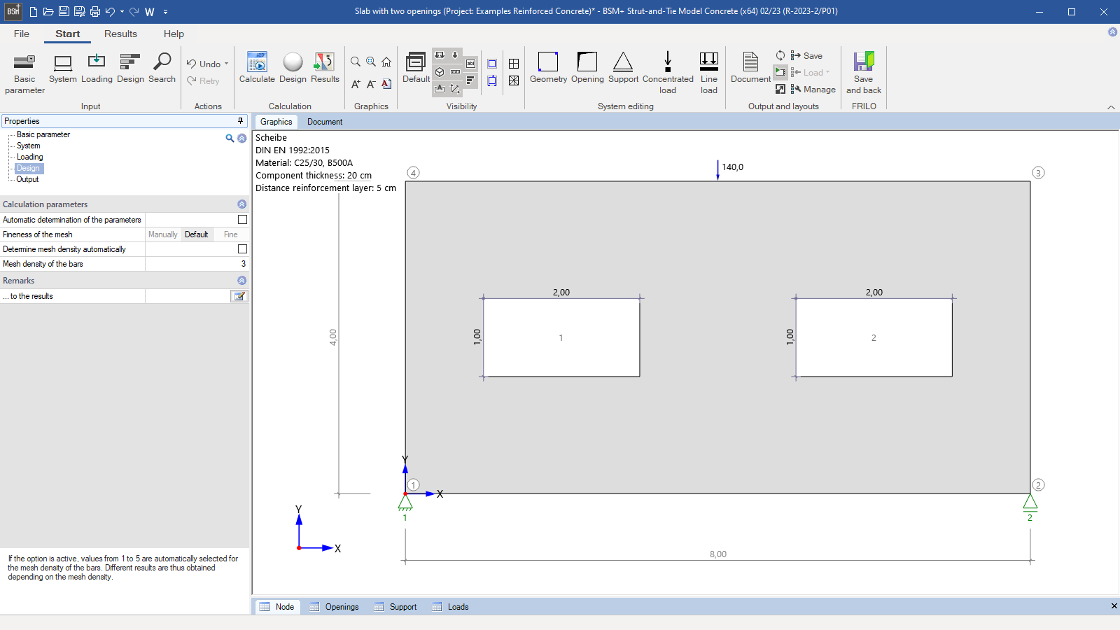
Task: Open the Document output
Action: (750, 69)
